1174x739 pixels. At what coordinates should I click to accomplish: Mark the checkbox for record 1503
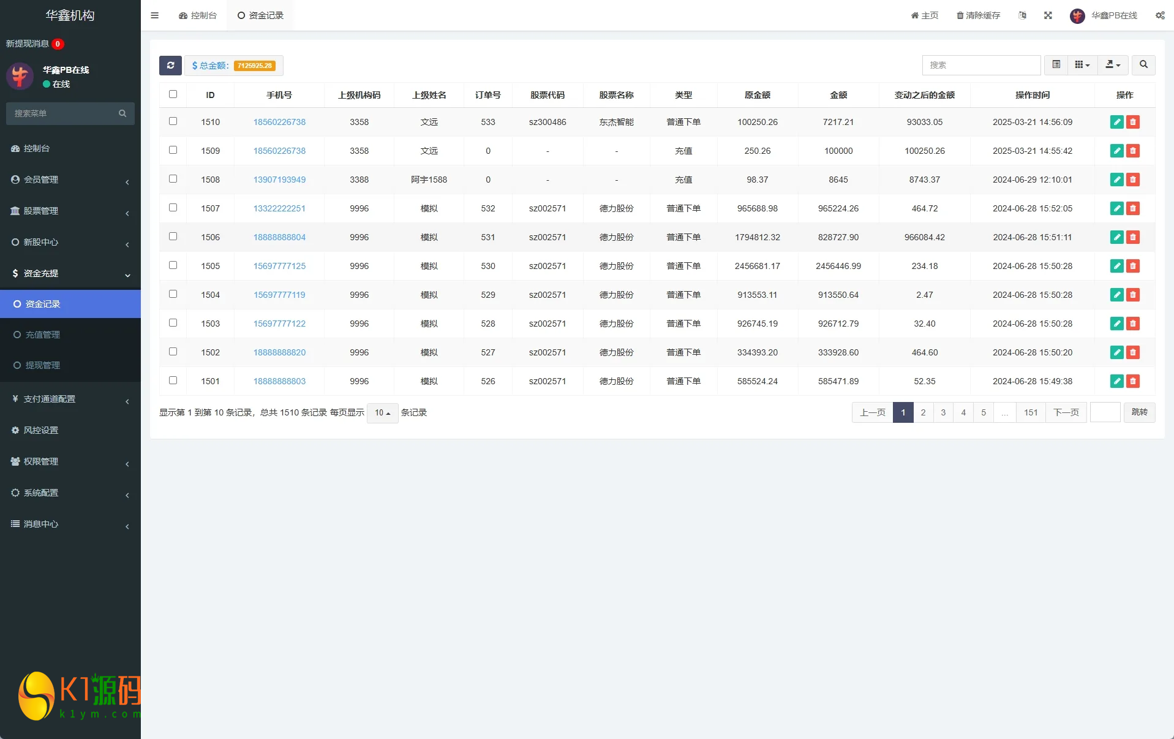(173, 323)
